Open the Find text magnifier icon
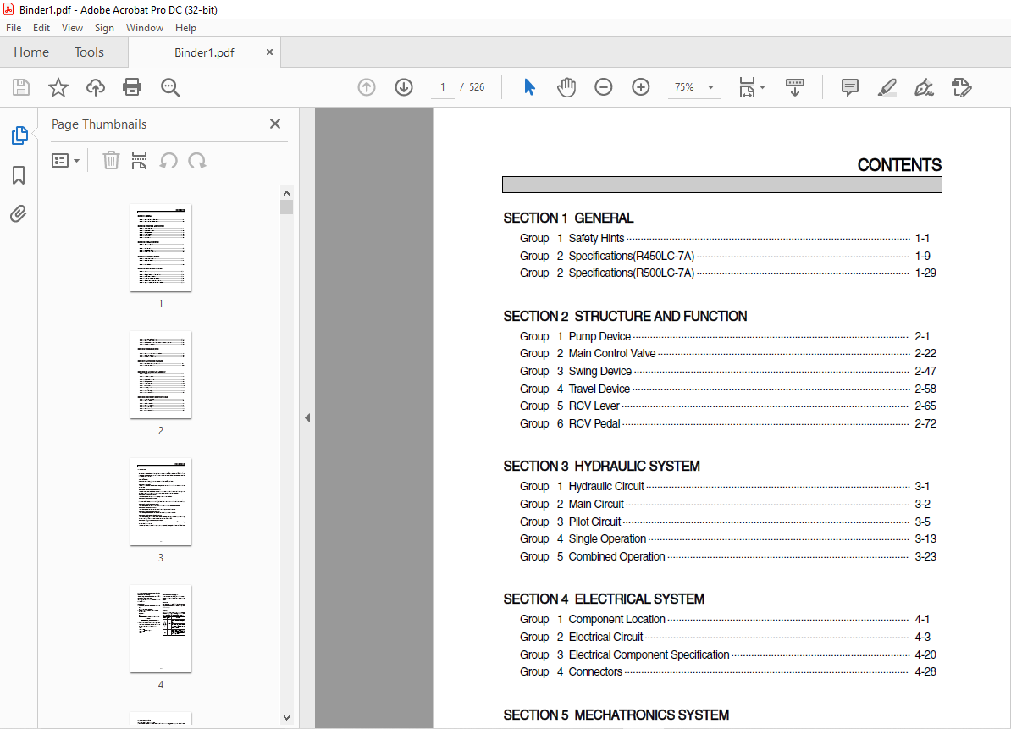 pyautogui.click(x=170, y=87)
